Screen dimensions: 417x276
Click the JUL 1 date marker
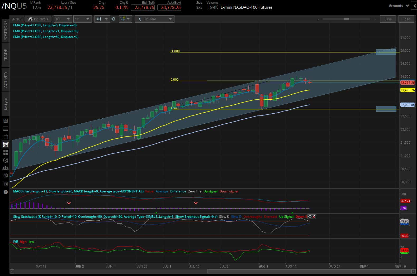167,267
